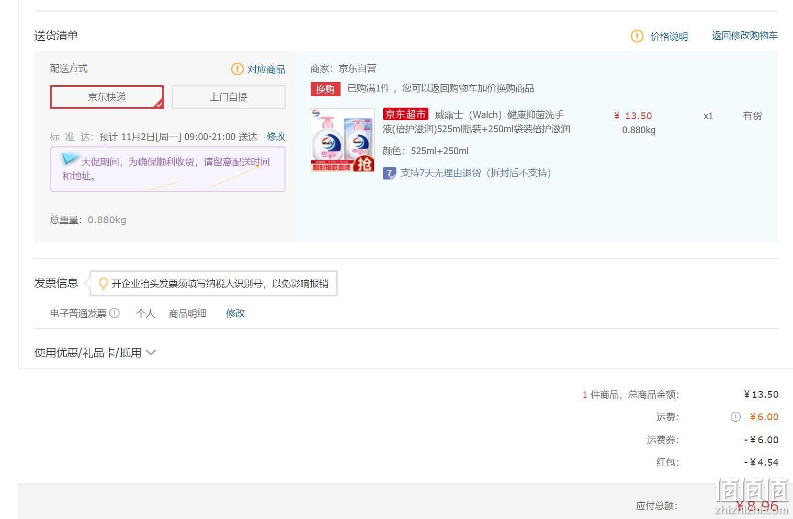Click the product price ¥13.50
The height and width of the screenshot is (519, 793).
(633, 116)
